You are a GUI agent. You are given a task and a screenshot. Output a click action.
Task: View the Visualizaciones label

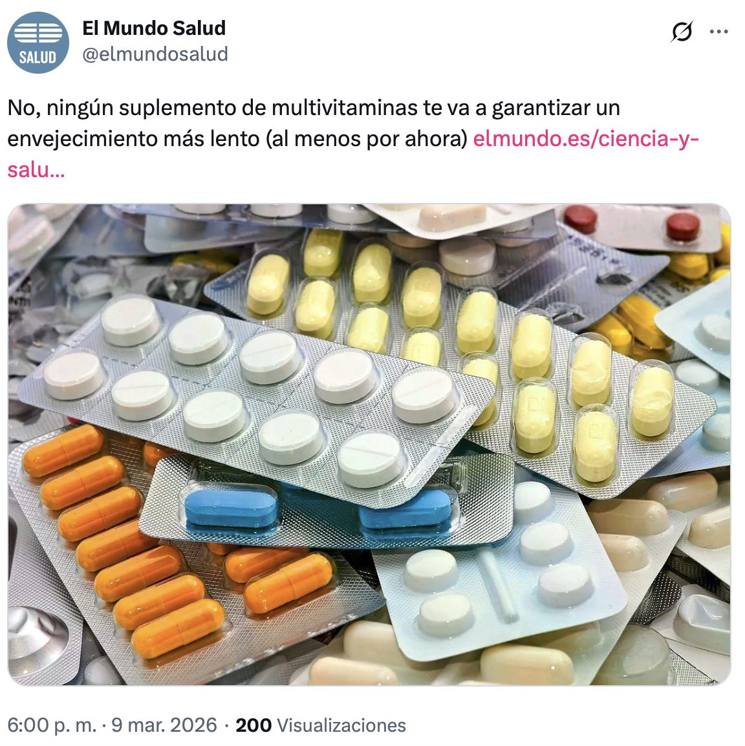coord(341,725)
